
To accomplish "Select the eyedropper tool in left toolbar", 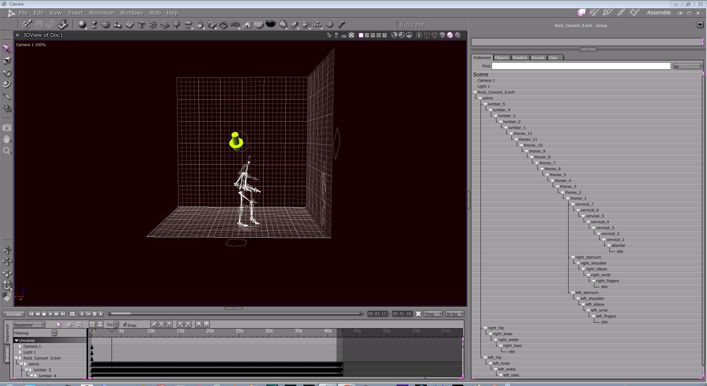I will [7, 96].
